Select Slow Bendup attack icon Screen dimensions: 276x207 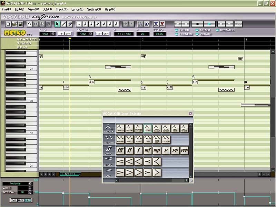166,128
